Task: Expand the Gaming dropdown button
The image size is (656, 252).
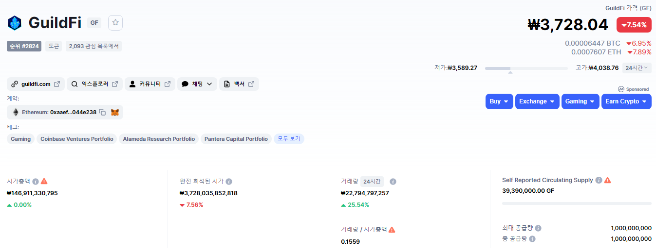Action: click(580, 101)
